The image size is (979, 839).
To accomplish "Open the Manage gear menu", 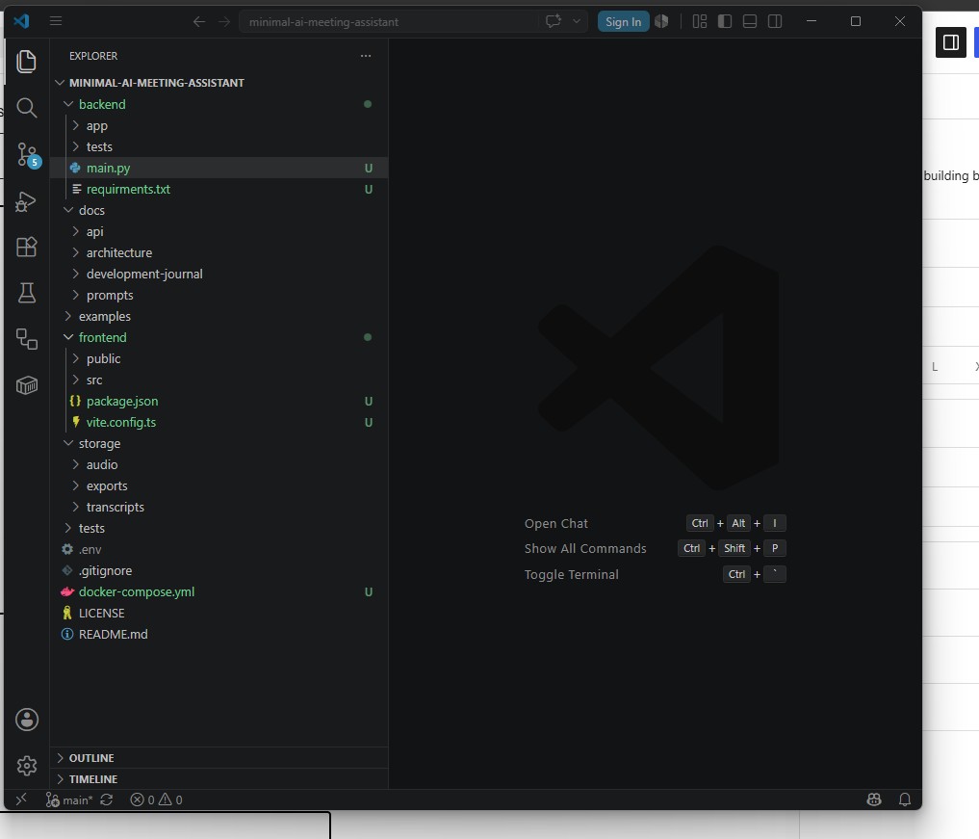I will point(26,766).
